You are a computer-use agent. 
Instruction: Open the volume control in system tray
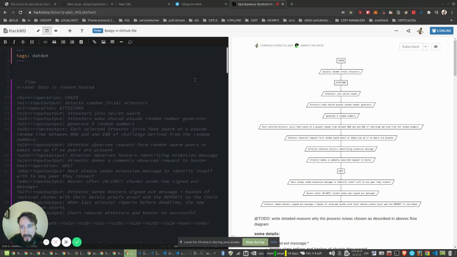pos(331,253)
